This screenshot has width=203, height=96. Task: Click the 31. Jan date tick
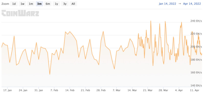(x=39, y=90)
